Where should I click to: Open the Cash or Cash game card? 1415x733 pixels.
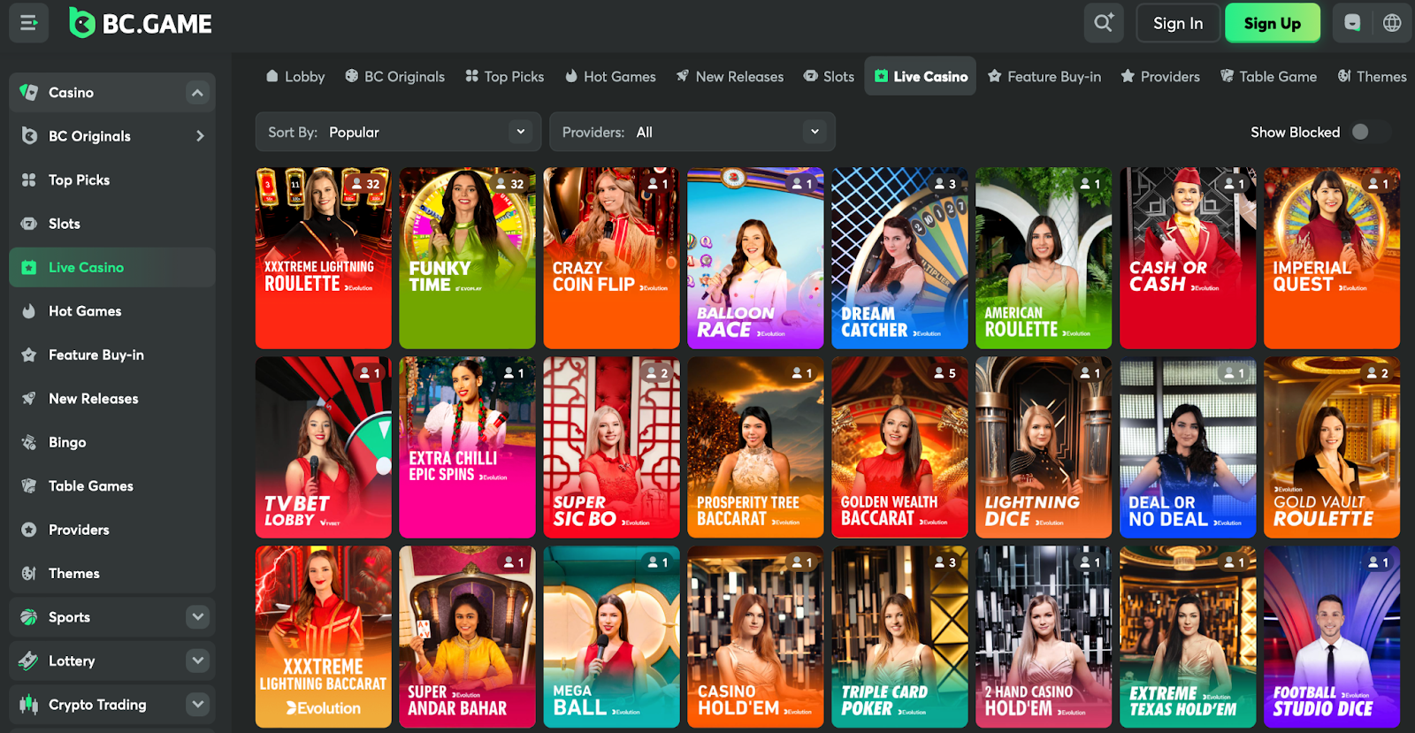pos(1188,258)
